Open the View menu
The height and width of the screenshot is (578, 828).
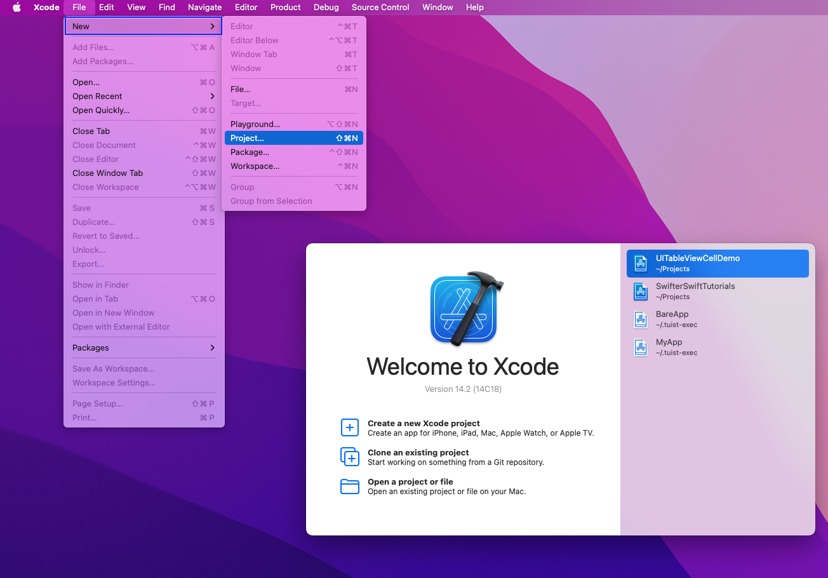point(137,8)
